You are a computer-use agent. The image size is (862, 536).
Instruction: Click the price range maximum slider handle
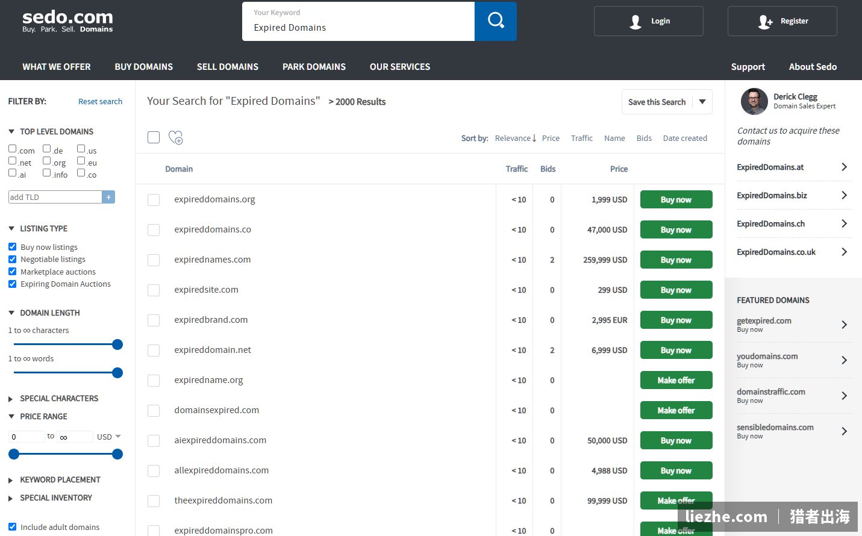[117, 454]
